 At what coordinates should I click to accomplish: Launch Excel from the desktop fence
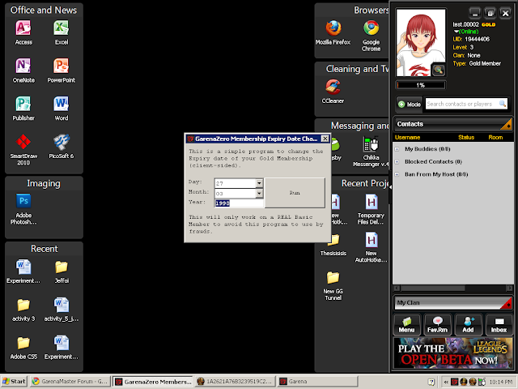62,32
